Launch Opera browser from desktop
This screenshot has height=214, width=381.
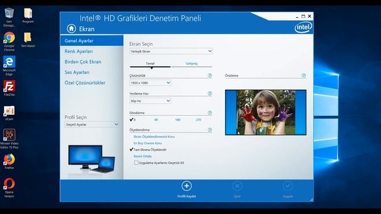(10, 188)
